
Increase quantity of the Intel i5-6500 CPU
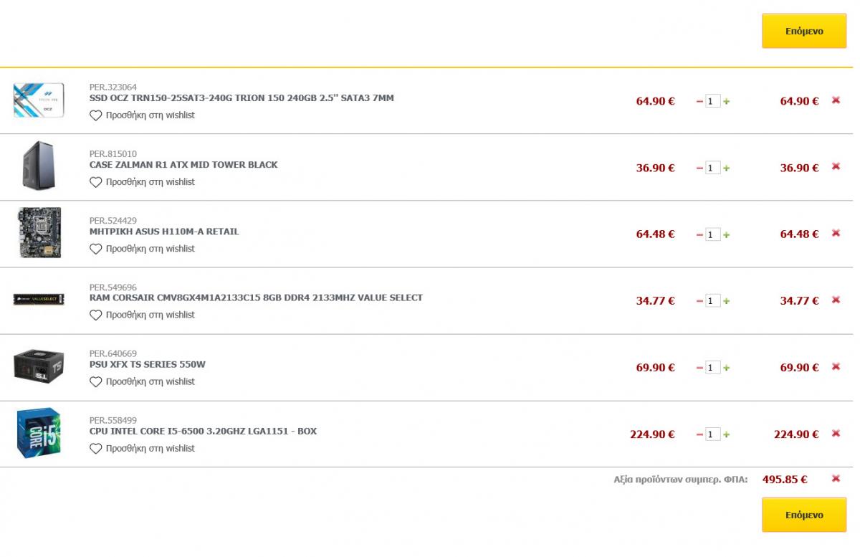pyautogui.click(x=726, y=435)
